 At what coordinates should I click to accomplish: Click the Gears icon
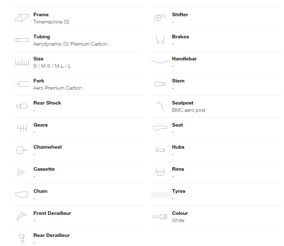coord(22,128)
